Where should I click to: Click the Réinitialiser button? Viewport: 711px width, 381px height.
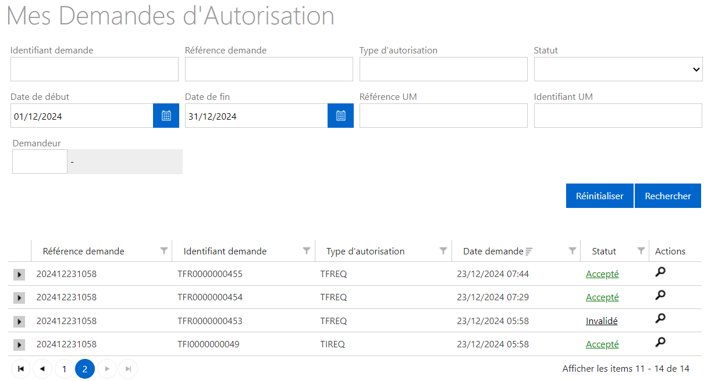599,196
